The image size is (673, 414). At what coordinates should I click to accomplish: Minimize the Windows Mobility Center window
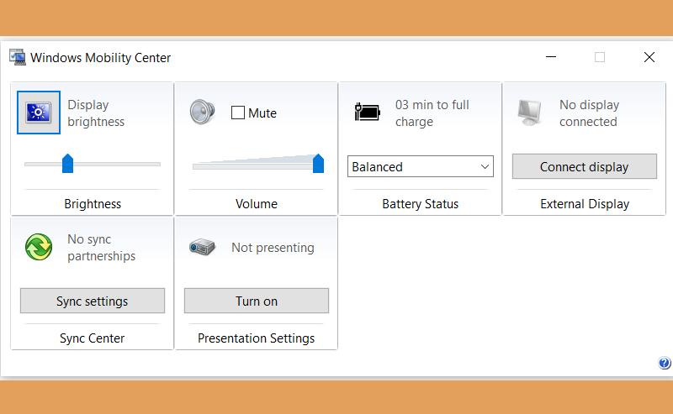(551, 57)
